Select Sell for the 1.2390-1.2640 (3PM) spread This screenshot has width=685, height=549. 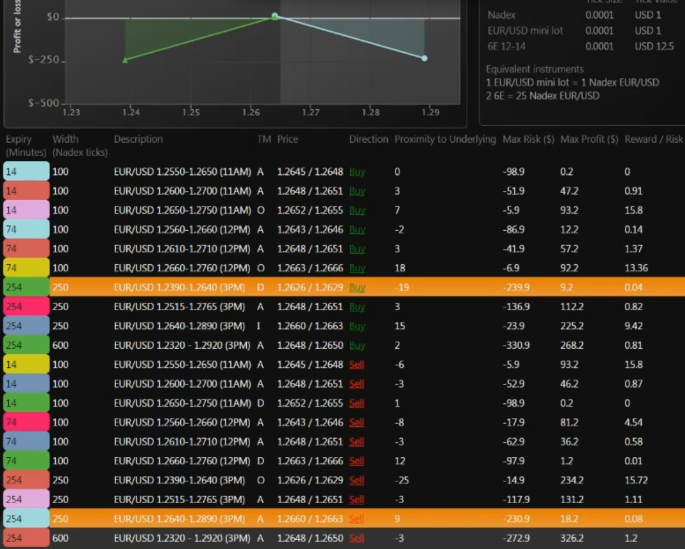[357, 480]
